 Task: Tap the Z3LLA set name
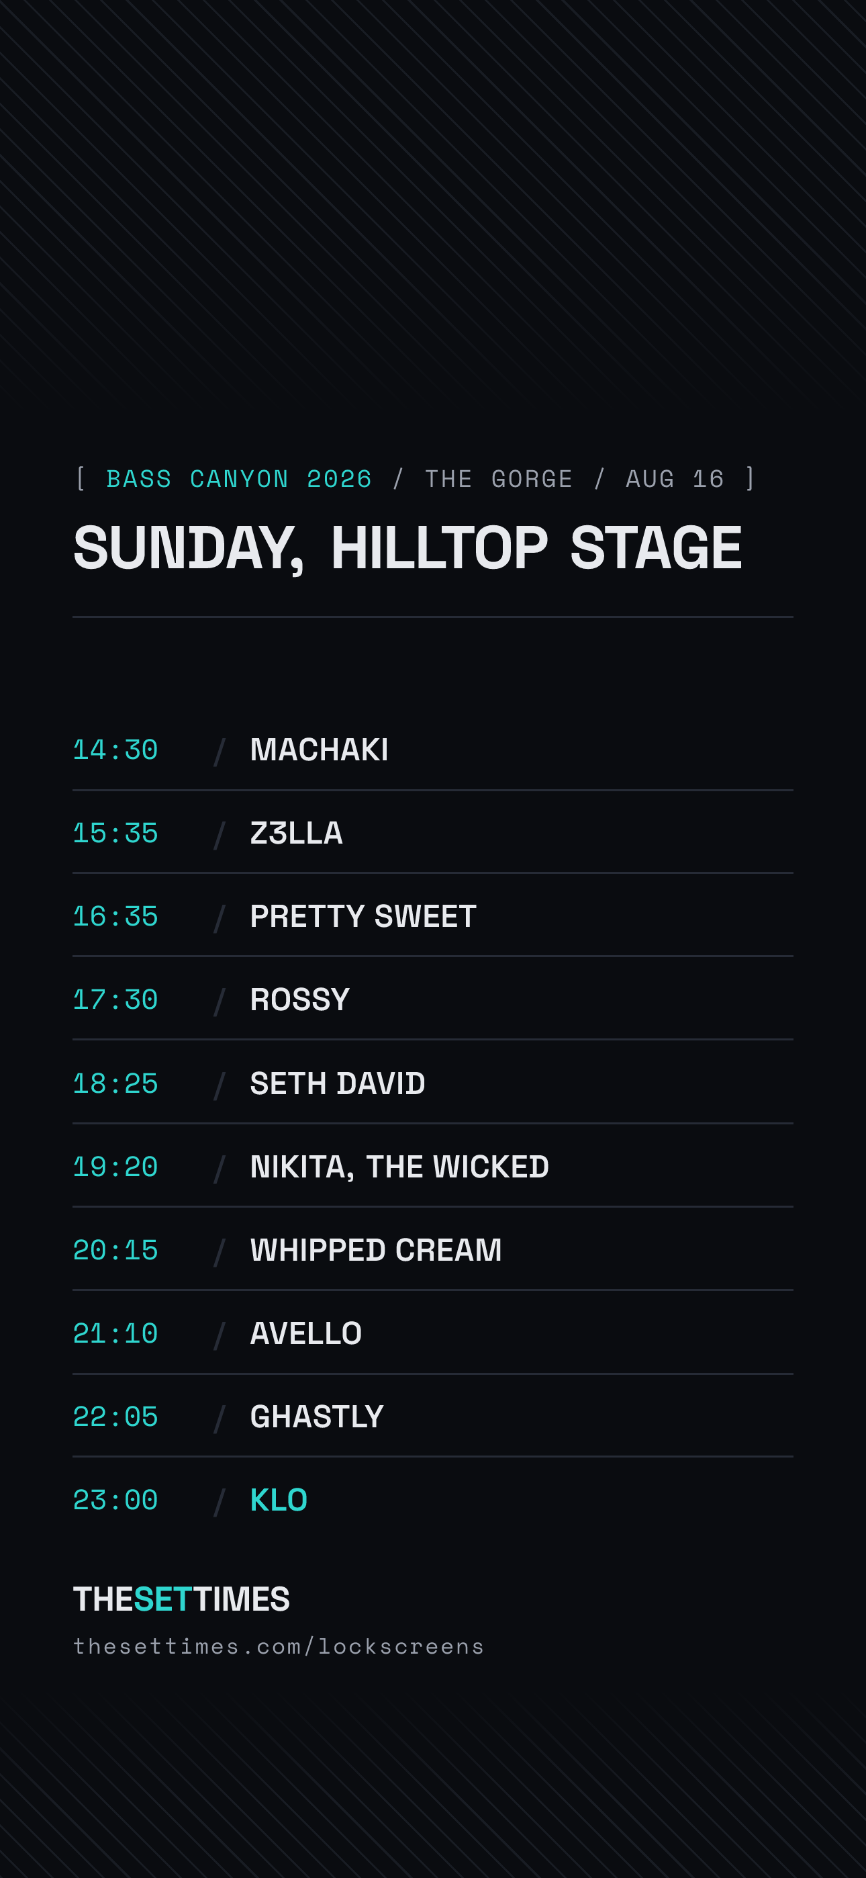pyautogui.click(x=296, y=834)
